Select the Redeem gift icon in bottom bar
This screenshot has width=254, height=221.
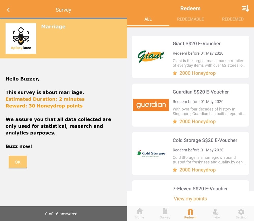point(190,212)
